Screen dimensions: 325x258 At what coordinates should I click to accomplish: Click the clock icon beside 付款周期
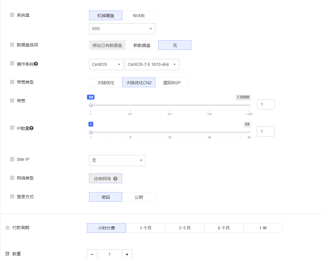(x=8, y=228)
